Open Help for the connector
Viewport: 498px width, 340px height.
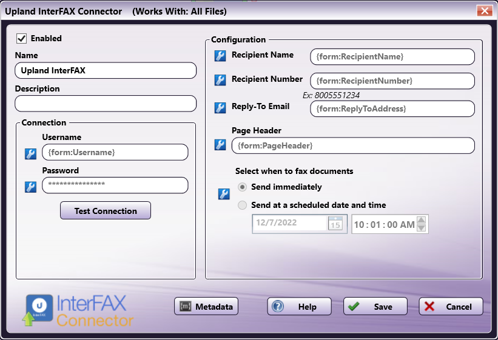coord(299,306)
